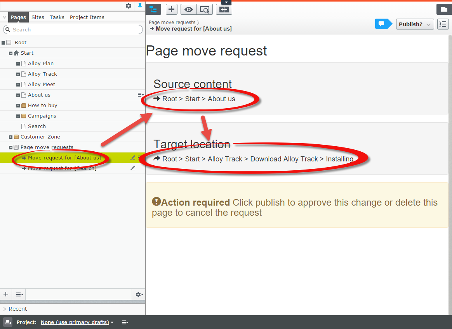This screenshot has width=452, height=329.
Task: Expand the Alloy Plan tree node
Action: tap(18, 64)
